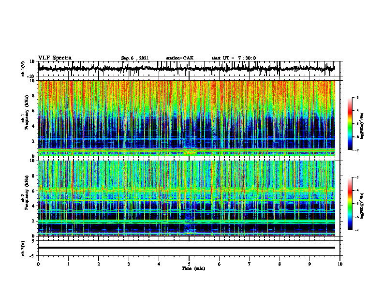Click the "-10" tick on ch.1(V) voltage axis
383x296 pixels.
(x=31, y=76)
